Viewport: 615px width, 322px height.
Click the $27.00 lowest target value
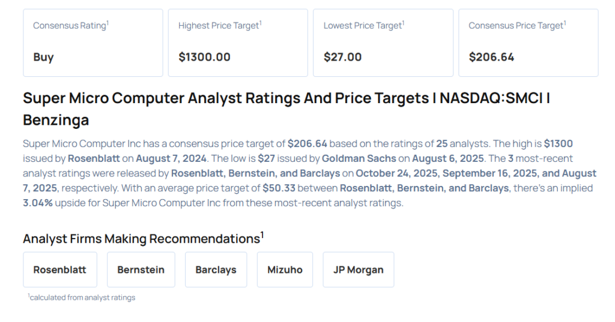coord(342,58)
